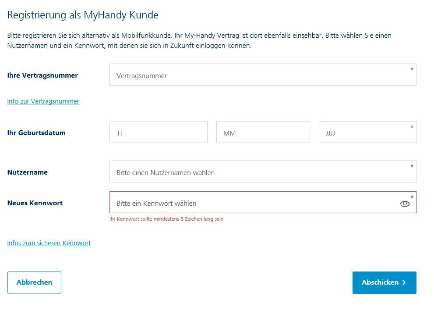Click the arrow chevron on the Abschicken button

tap(404, 282)
